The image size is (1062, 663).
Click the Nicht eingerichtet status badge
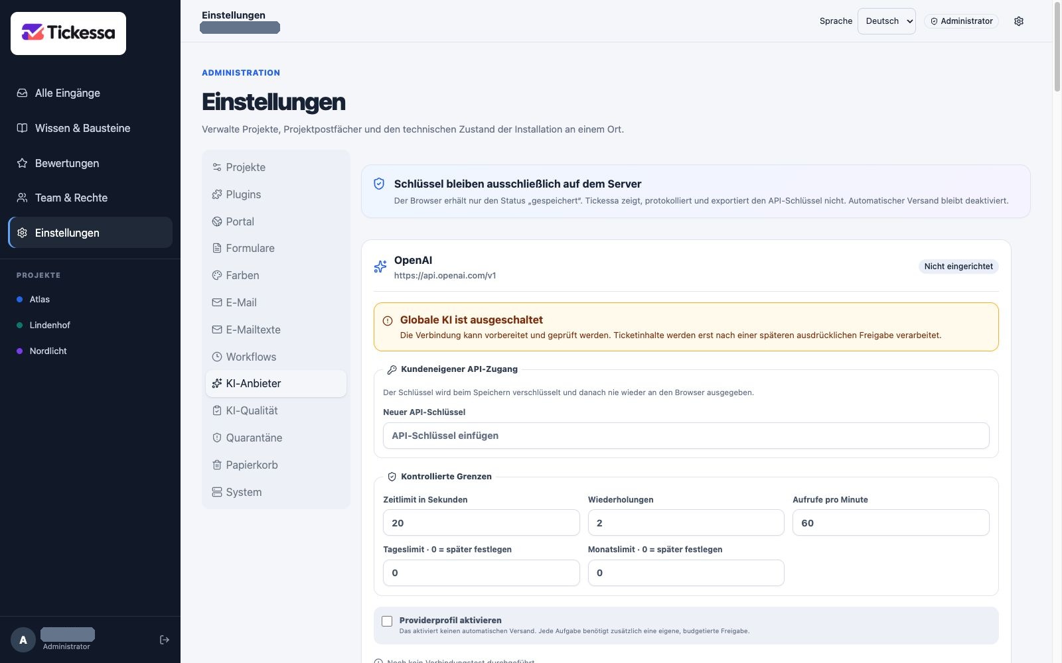(x=958, y=267)
